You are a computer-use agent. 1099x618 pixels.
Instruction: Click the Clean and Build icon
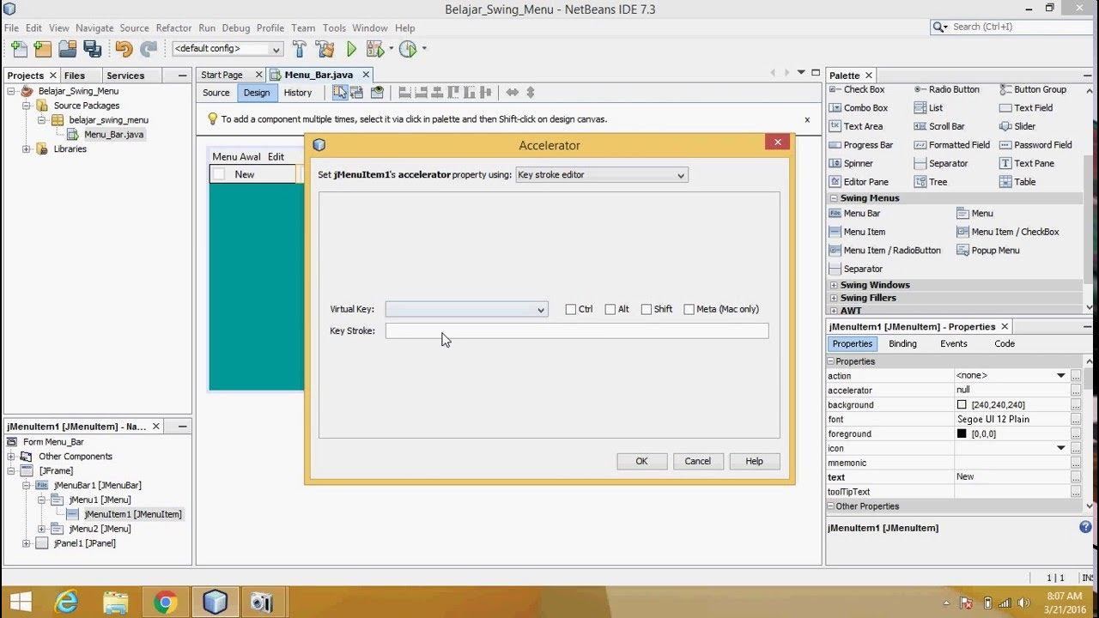325,49
